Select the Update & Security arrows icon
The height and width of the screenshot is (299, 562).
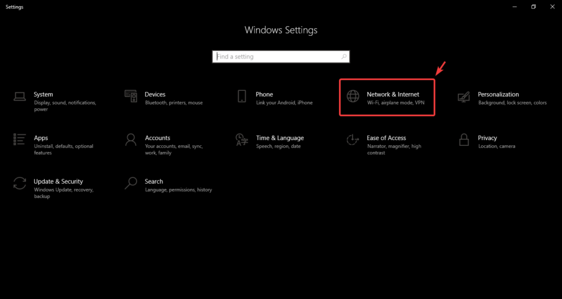pyautogui.click(x=19, y=183)
